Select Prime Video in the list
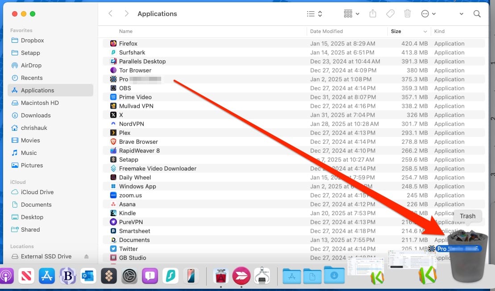The height and width of the screenshot is (291, 495). pyautogui.click(x=294, y=97)
